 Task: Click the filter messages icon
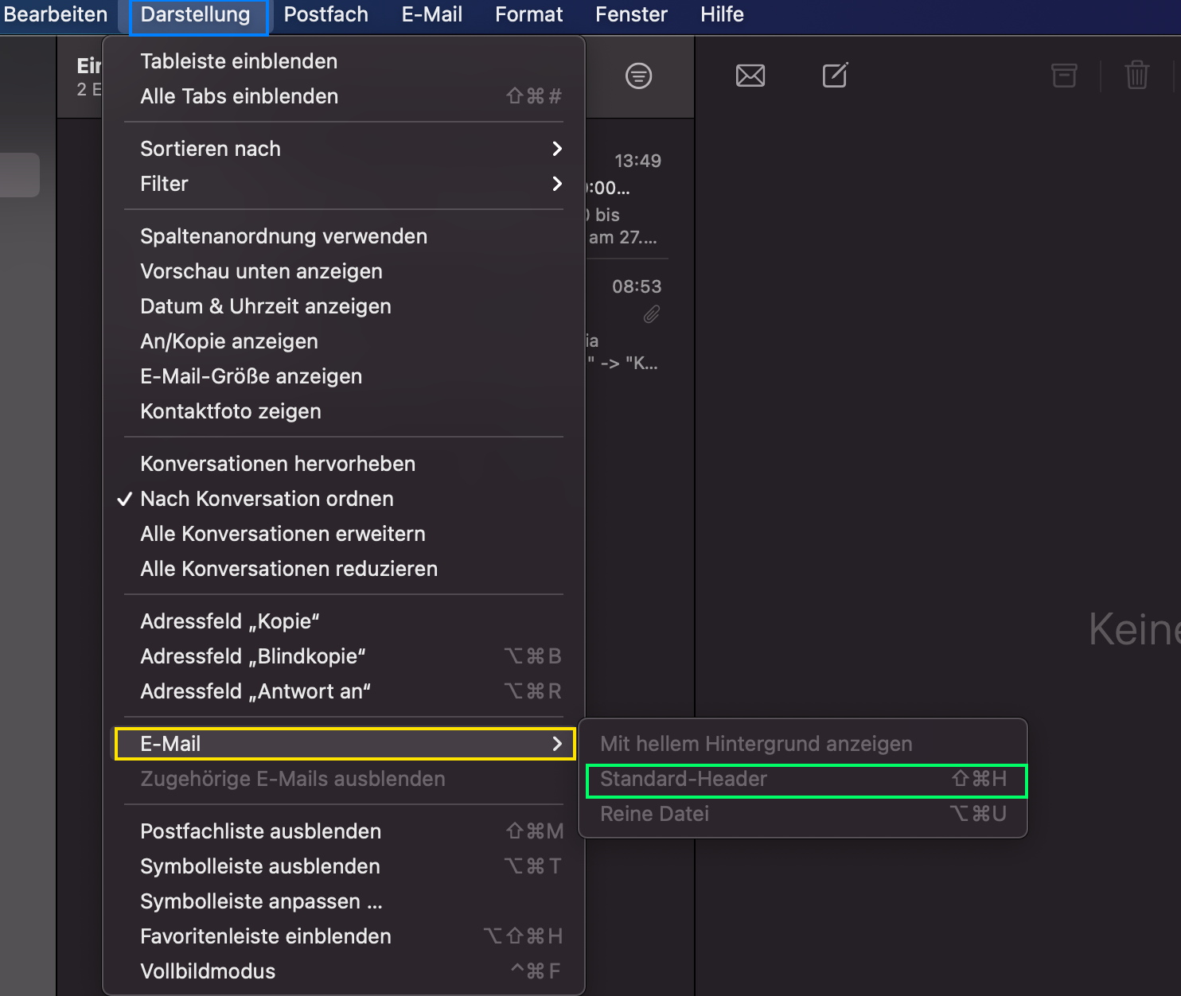(638, 76)
